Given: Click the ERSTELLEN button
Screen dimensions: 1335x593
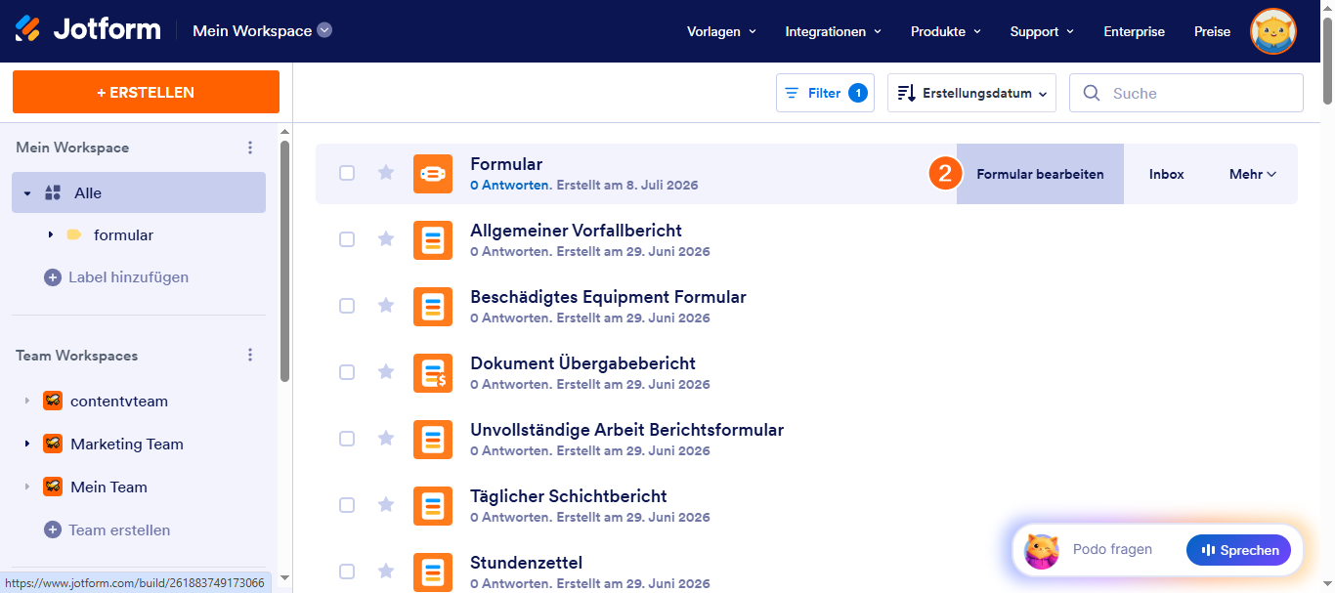Looking at the screenshot, I should [146, 92].
